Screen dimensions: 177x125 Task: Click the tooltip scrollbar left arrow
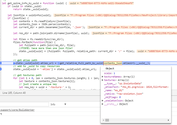point(103,120)
